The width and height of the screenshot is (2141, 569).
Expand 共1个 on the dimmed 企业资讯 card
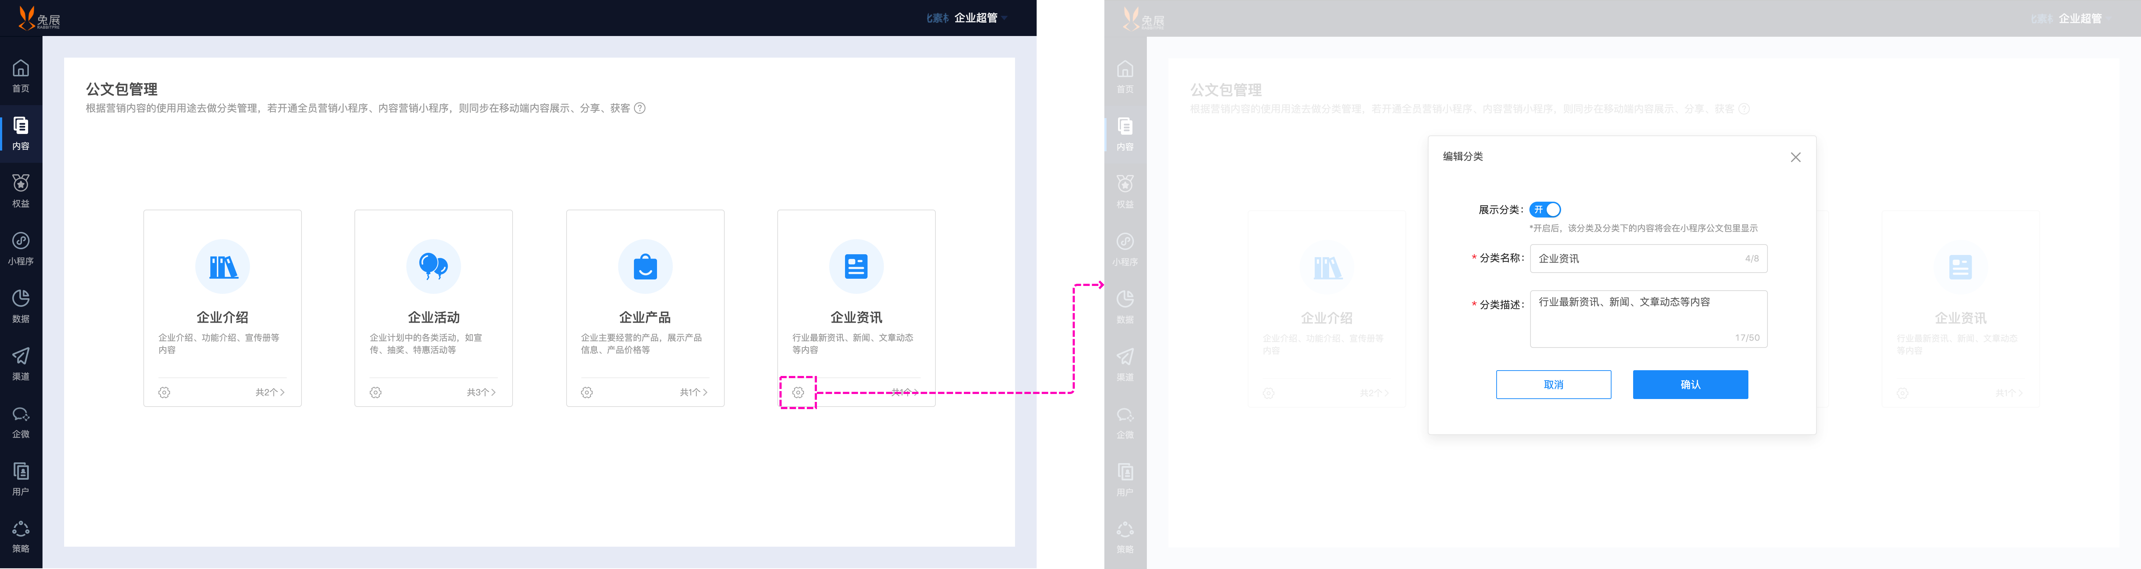2010,393
